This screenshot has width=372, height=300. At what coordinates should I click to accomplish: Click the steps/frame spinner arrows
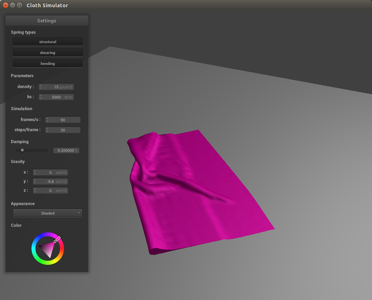click(48, 130)
